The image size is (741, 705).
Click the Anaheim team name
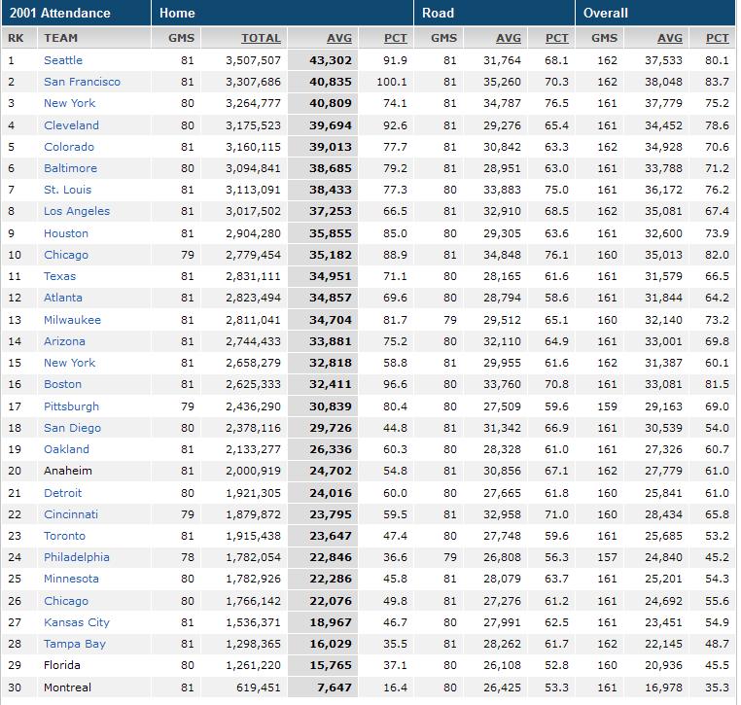tap(67, 471)
